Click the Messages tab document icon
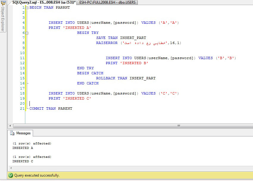Image resolution: width=253 pixels, height=181 pixels. click(x=12, y=133)
